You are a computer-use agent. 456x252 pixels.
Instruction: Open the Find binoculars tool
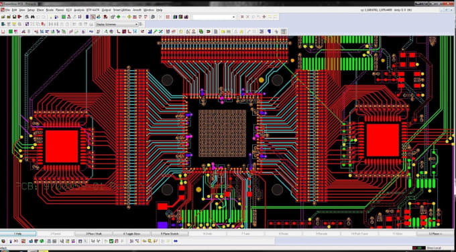tap(33, 17)
